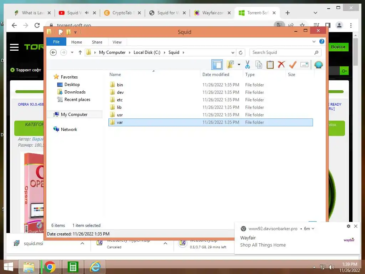
Task: Open Internet Explorer from the taskbar
Action: tap(95, 267)
